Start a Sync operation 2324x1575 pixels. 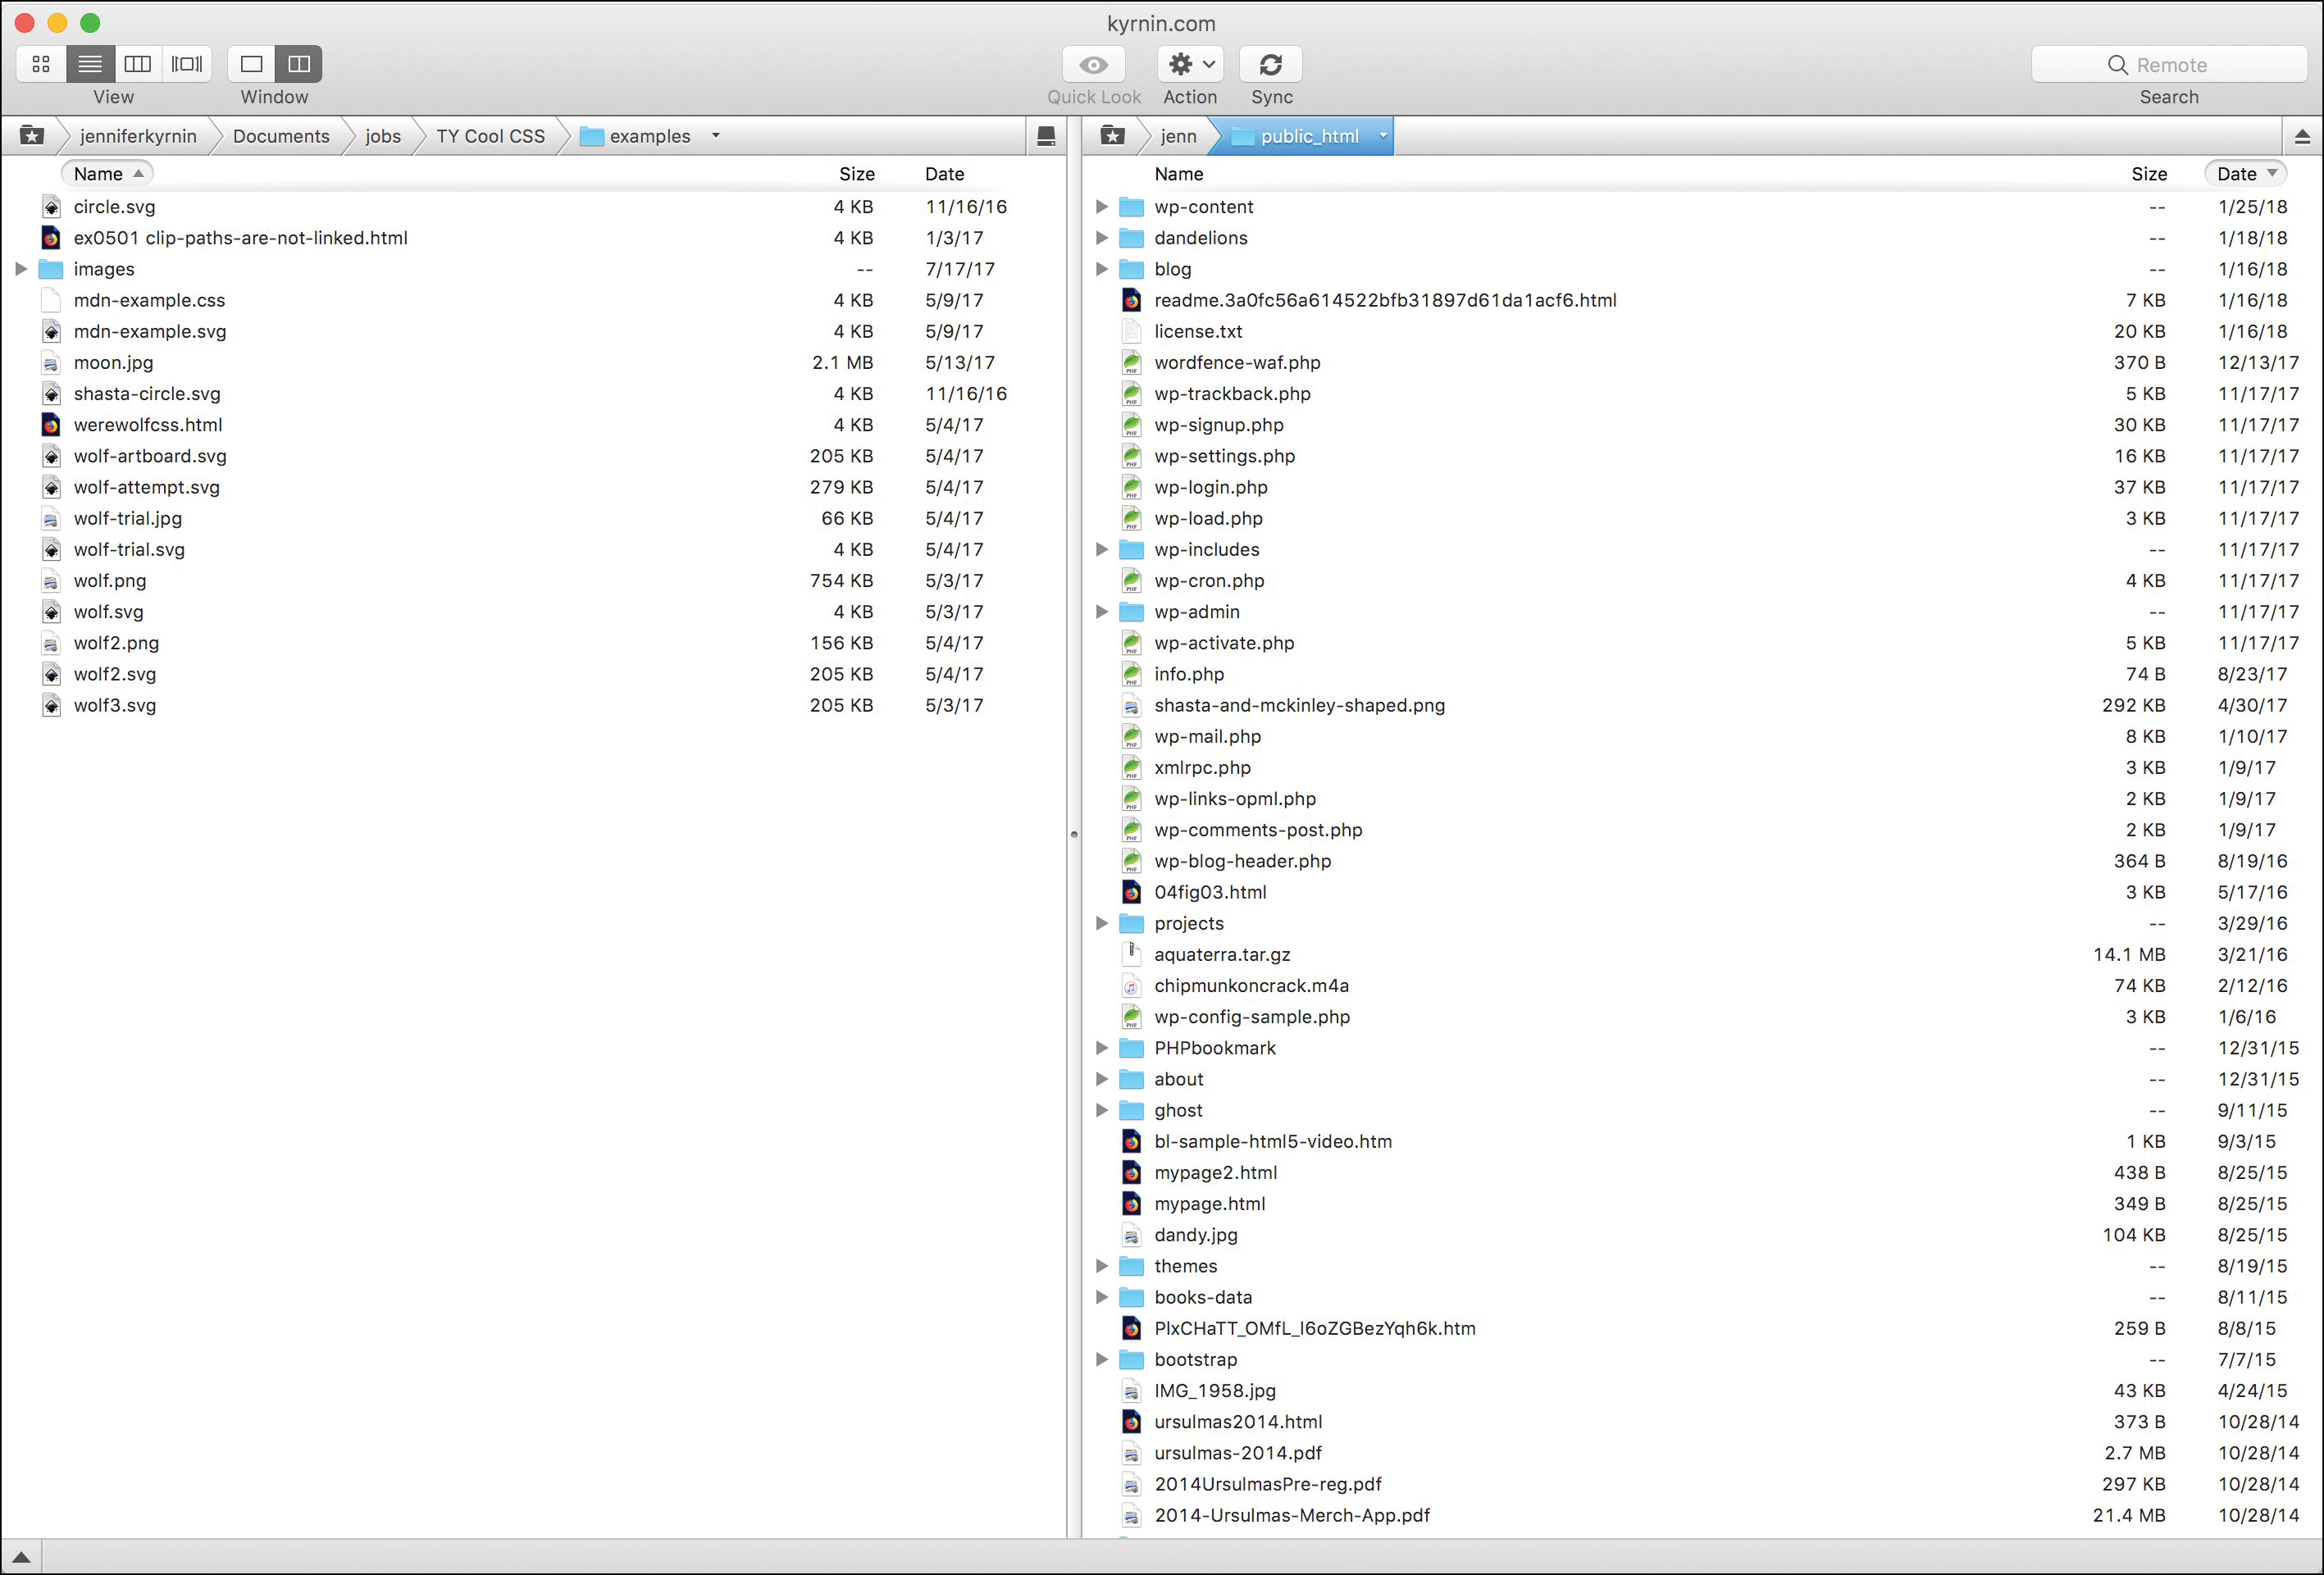click(1270, 63)
